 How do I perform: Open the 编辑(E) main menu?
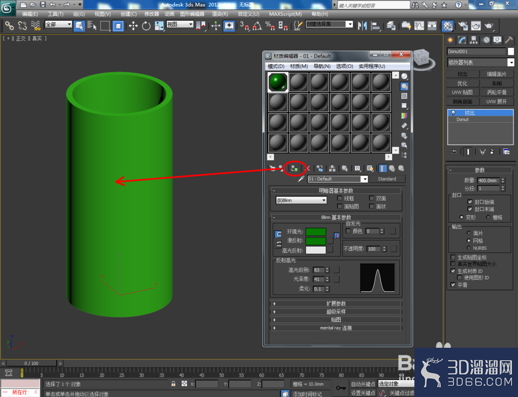pyautogui.click(x=30, y=14)
